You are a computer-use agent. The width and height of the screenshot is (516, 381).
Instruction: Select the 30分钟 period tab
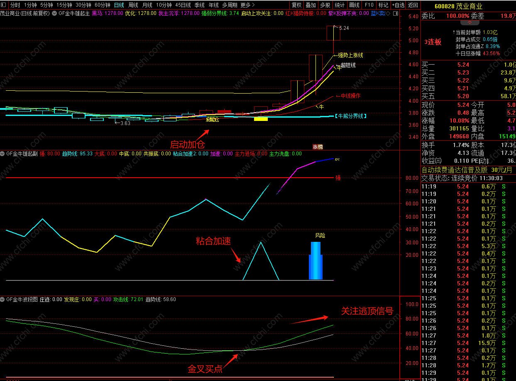(x=83, y=5)
